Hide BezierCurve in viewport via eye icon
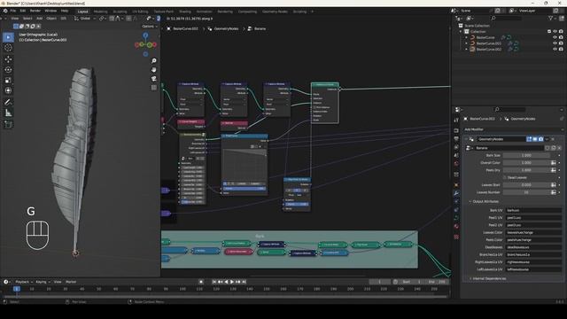The height and width of the screenshot is (319, 567). point(555,37)
